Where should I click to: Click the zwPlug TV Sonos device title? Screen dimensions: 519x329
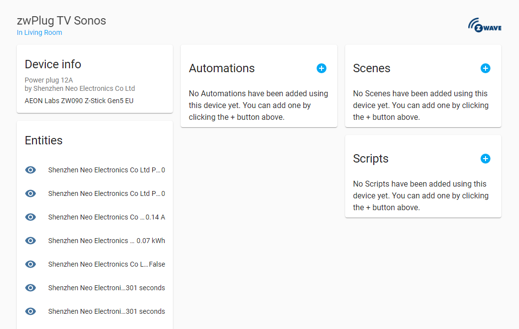click(62, 21)
